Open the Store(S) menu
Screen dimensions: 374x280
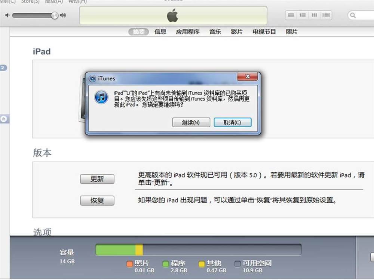click(30, 1)
